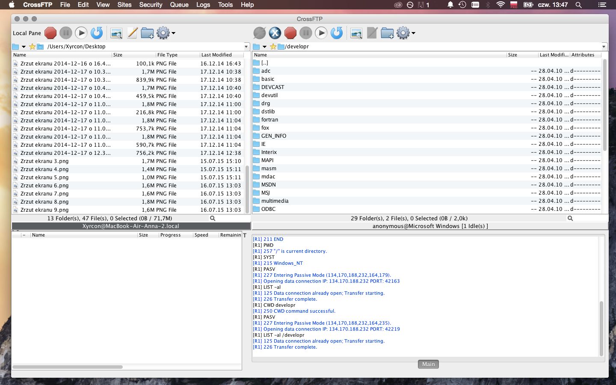Click the local pane pencil edit icon
This screenshot has height=385, width=616.
point(132,33)
